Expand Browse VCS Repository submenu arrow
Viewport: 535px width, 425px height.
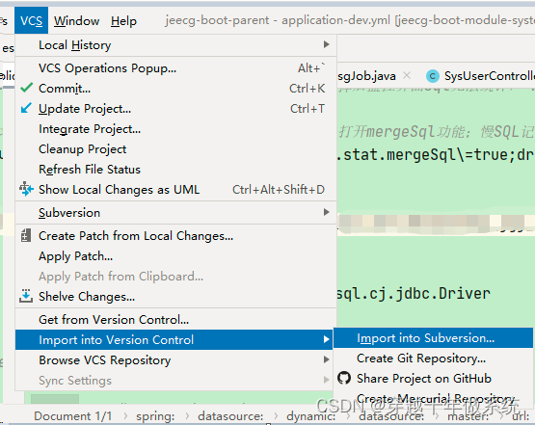[x=326, y=359]
